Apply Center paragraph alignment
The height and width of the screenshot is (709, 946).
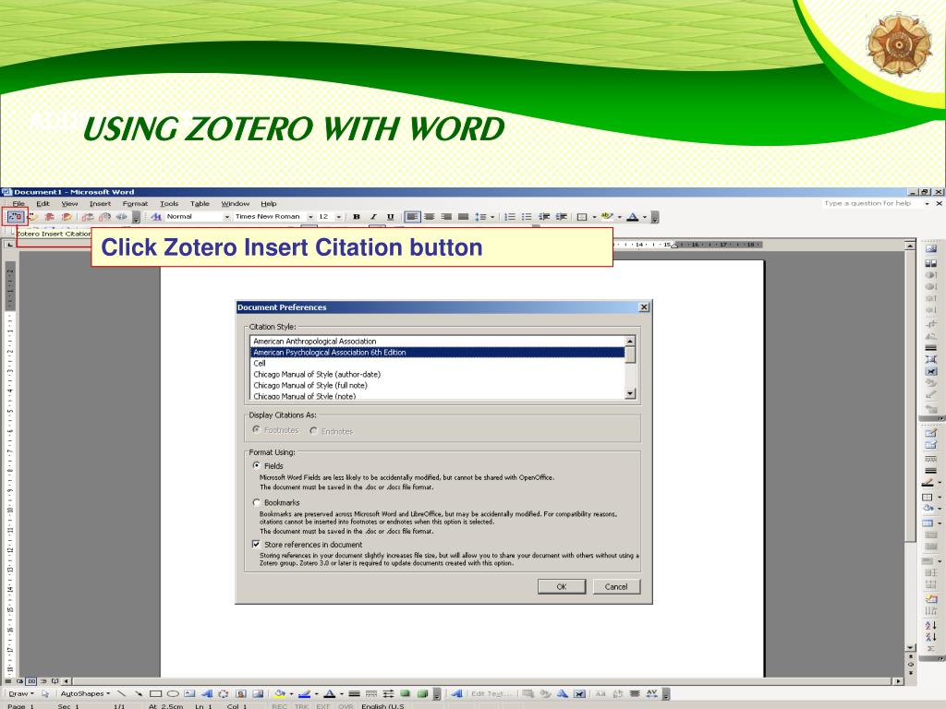tap(430, 216)
